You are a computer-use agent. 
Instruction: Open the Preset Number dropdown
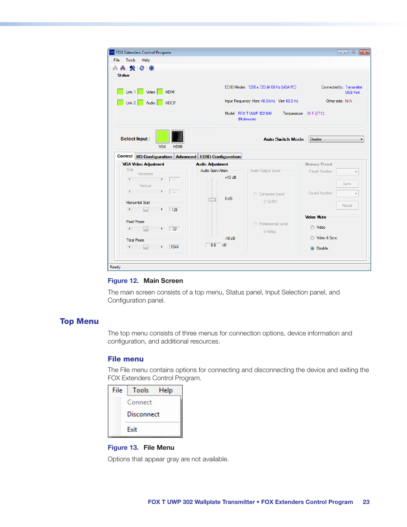point(347,172)
